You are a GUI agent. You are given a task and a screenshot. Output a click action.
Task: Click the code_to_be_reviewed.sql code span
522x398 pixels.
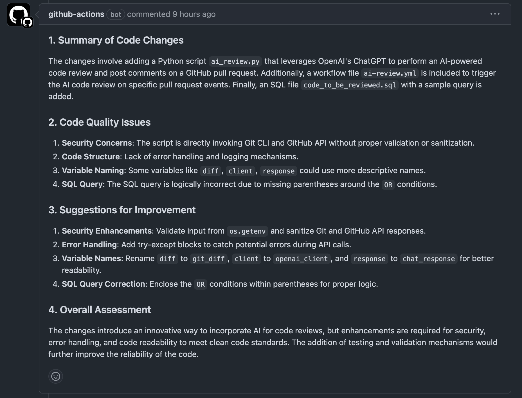350,85
